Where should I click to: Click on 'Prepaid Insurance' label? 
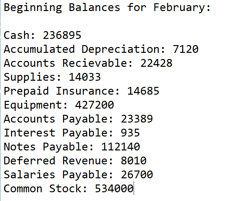[62, 91]
